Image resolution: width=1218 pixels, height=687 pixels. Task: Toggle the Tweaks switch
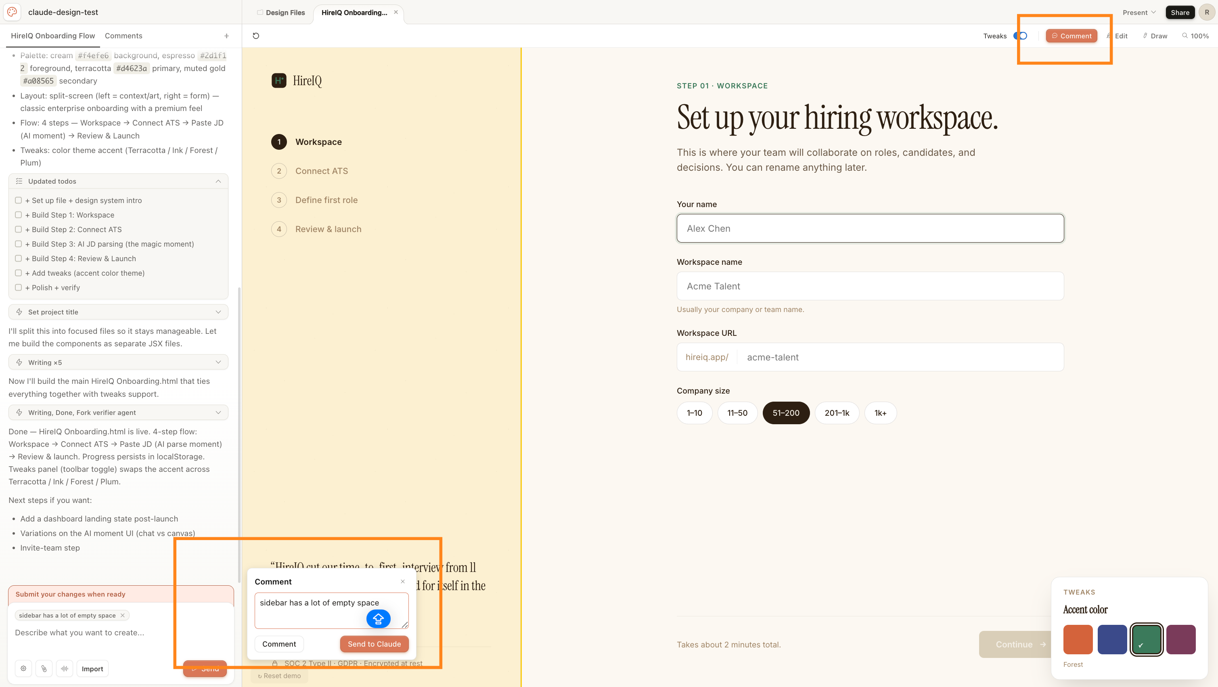click(x=1020, y=36)
